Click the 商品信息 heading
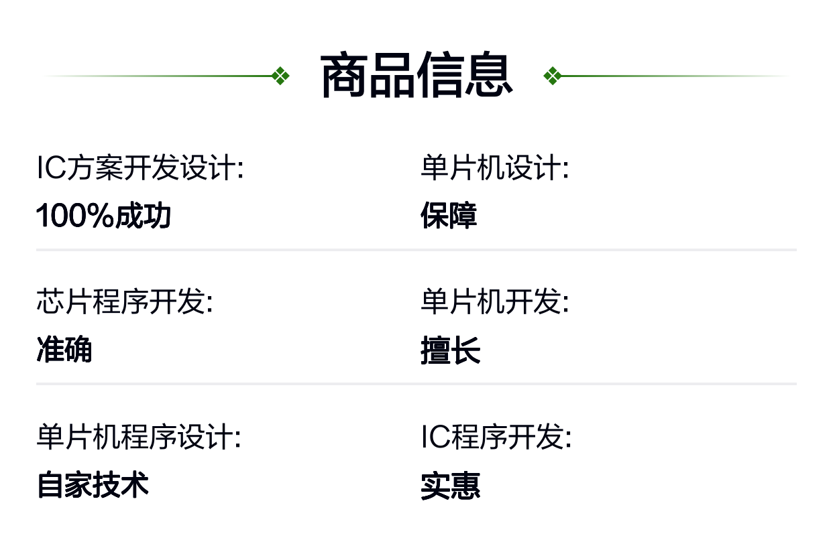Viewport: 833px width, 546px height. 416,76
